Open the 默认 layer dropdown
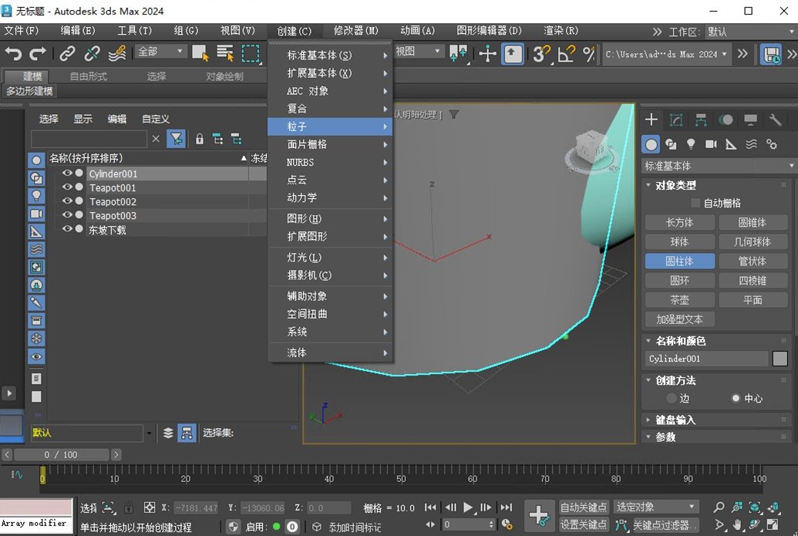 click(x=149, y=433)
